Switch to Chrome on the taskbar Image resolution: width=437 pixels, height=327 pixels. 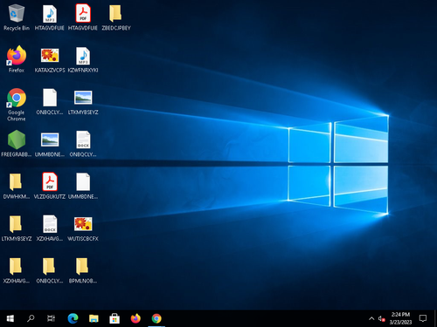click(x=156, y=318)
